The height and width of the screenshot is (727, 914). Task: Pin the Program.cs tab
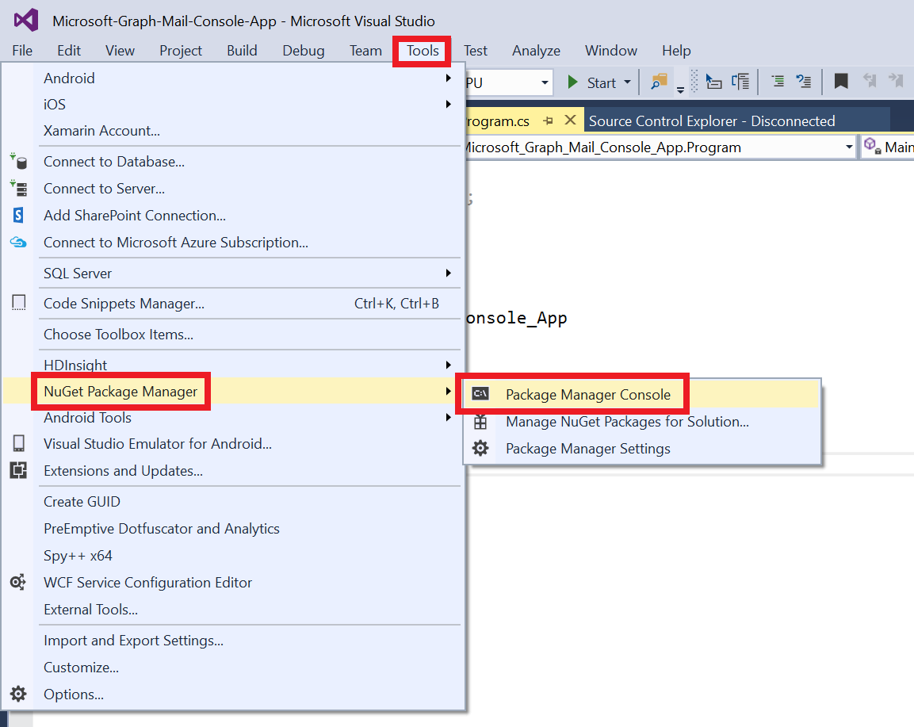(548, 121)
